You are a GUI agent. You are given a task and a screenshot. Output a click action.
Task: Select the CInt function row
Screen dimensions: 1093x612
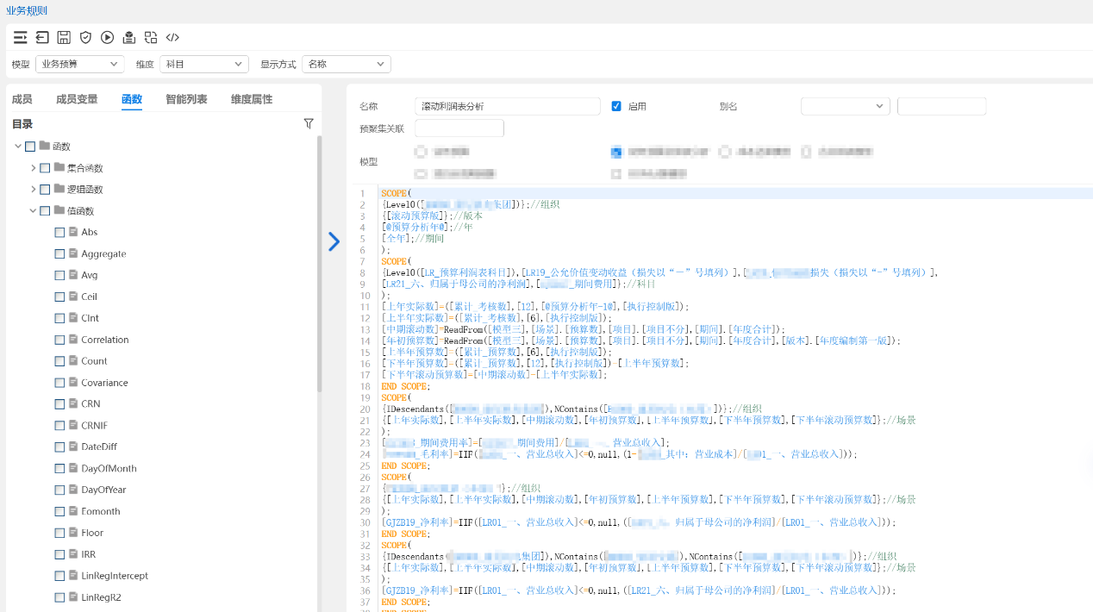[x=90, y=318]
